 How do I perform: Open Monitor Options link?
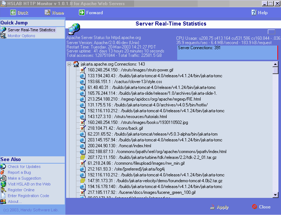click(21, 36)
